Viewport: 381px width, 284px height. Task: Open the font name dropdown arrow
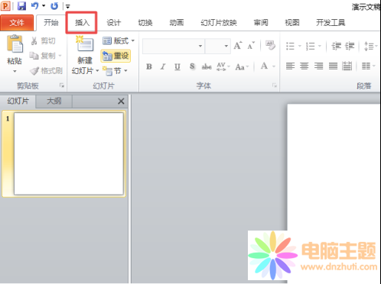[x=200, y=46]
